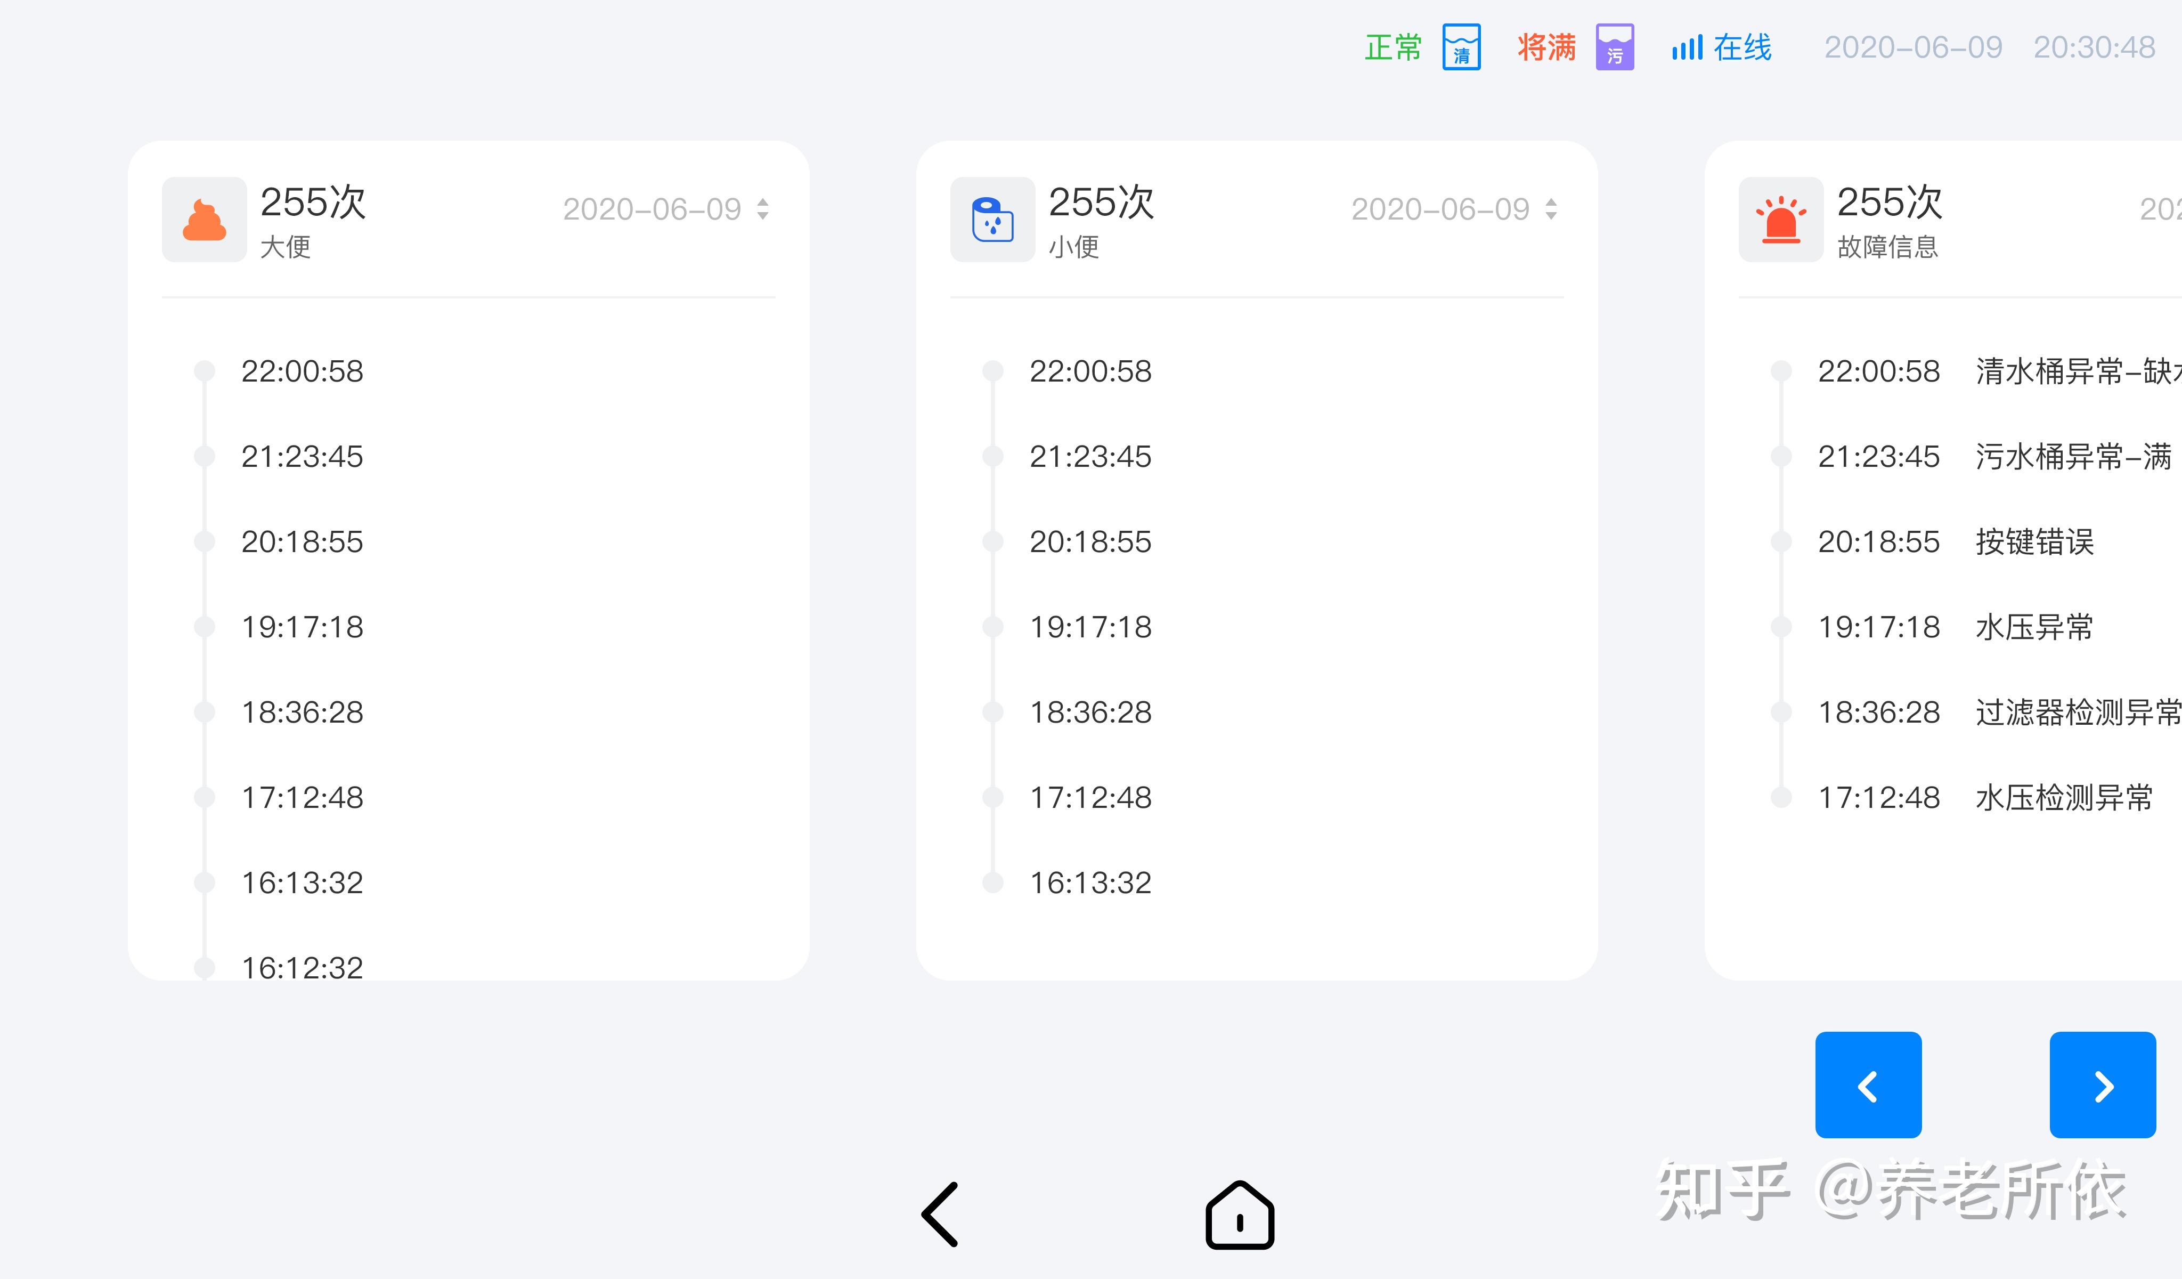Click the blue 小便 urine icon
This screenshot has height=1279, width=2182.
point(992,220)
